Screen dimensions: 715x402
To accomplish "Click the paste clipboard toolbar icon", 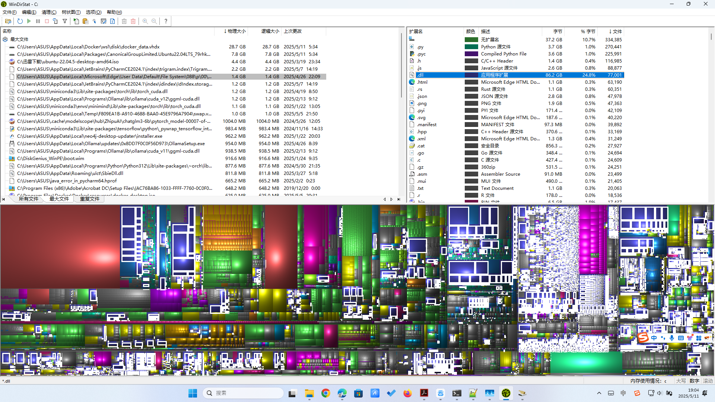I will (x=85, y=21).
